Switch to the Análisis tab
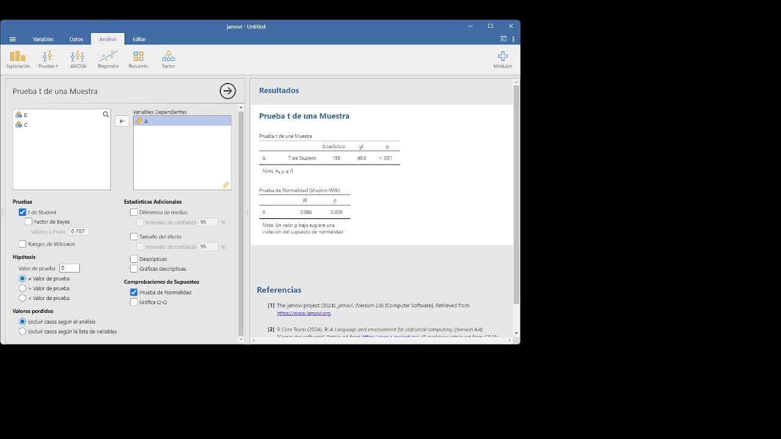Image resolution: width=781 pixels, height=439 pixels. coord(108,39)
